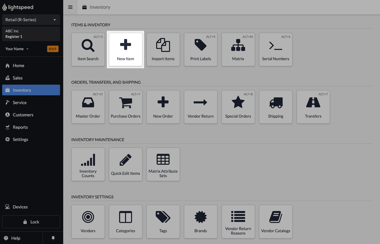Screen dimensions: 380x244
Task: Open the Item Search tile
Action: point(88,50)
